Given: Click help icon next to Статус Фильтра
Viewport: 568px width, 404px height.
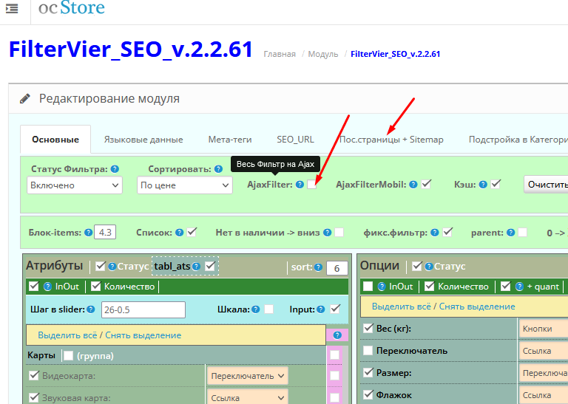Looking at the screenshot, I should (x=115, y=169).
